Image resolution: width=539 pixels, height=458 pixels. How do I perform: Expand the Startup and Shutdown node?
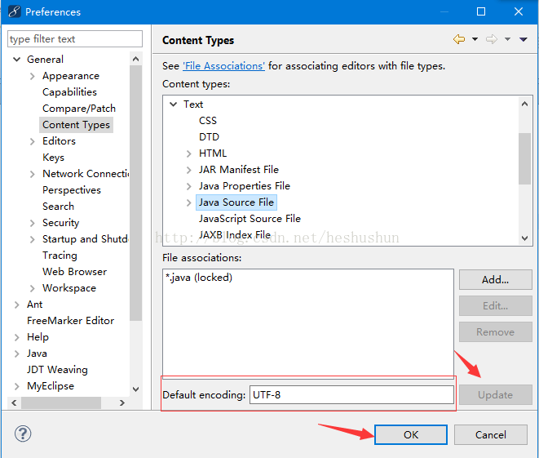[33, 239]
